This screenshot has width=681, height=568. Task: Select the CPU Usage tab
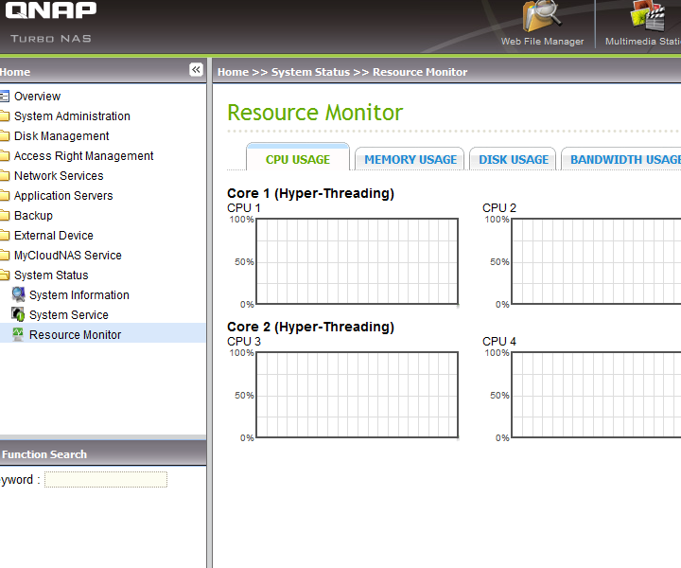pos(298,160)
